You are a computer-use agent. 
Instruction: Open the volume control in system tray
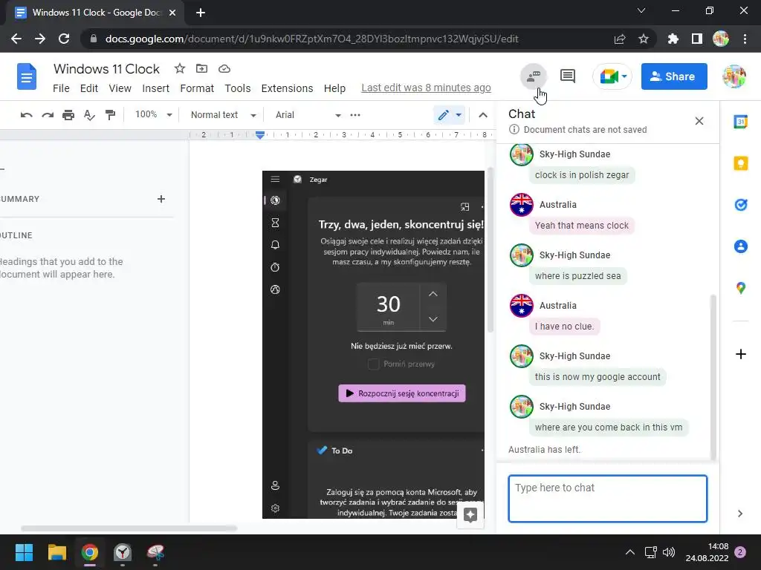click(669, 552)
